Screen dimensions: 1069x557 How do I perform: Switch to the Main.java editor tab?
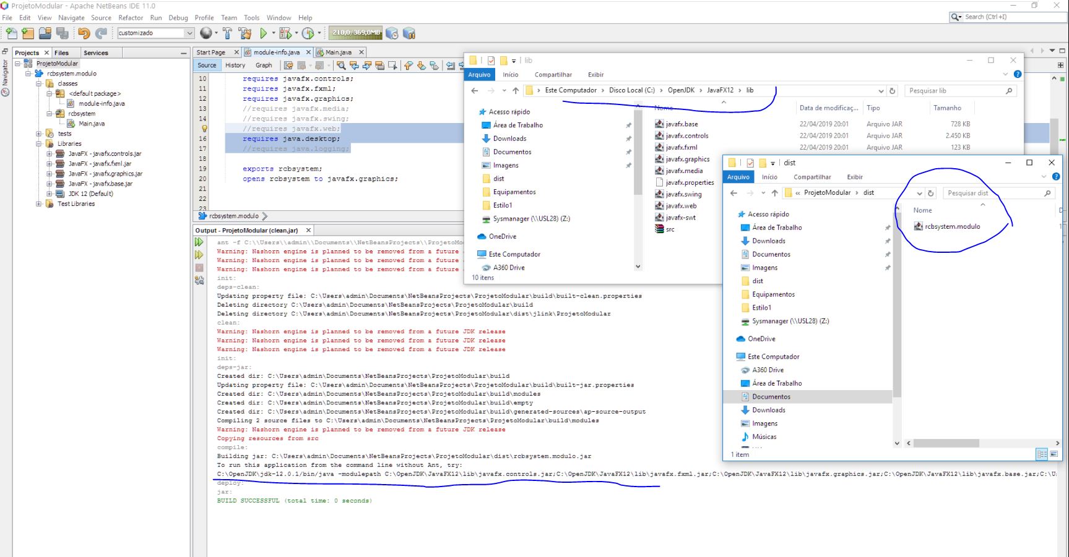coord(338,53)
